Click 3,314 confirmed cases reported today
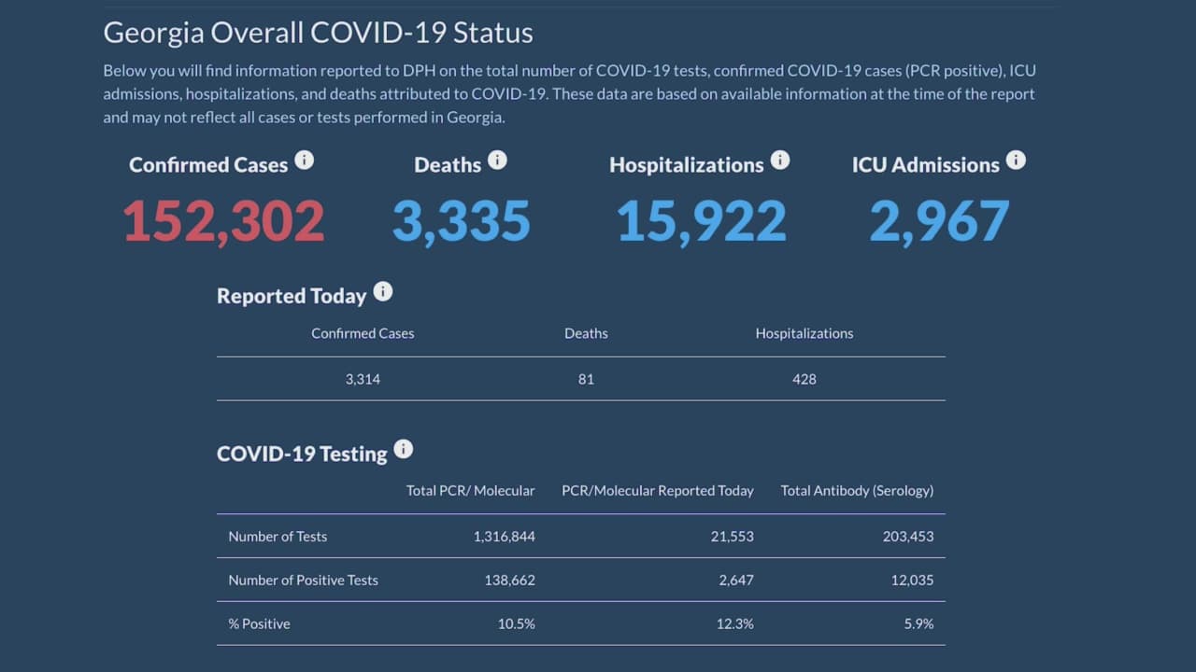The image size is (1196, 672). point(363,379)
